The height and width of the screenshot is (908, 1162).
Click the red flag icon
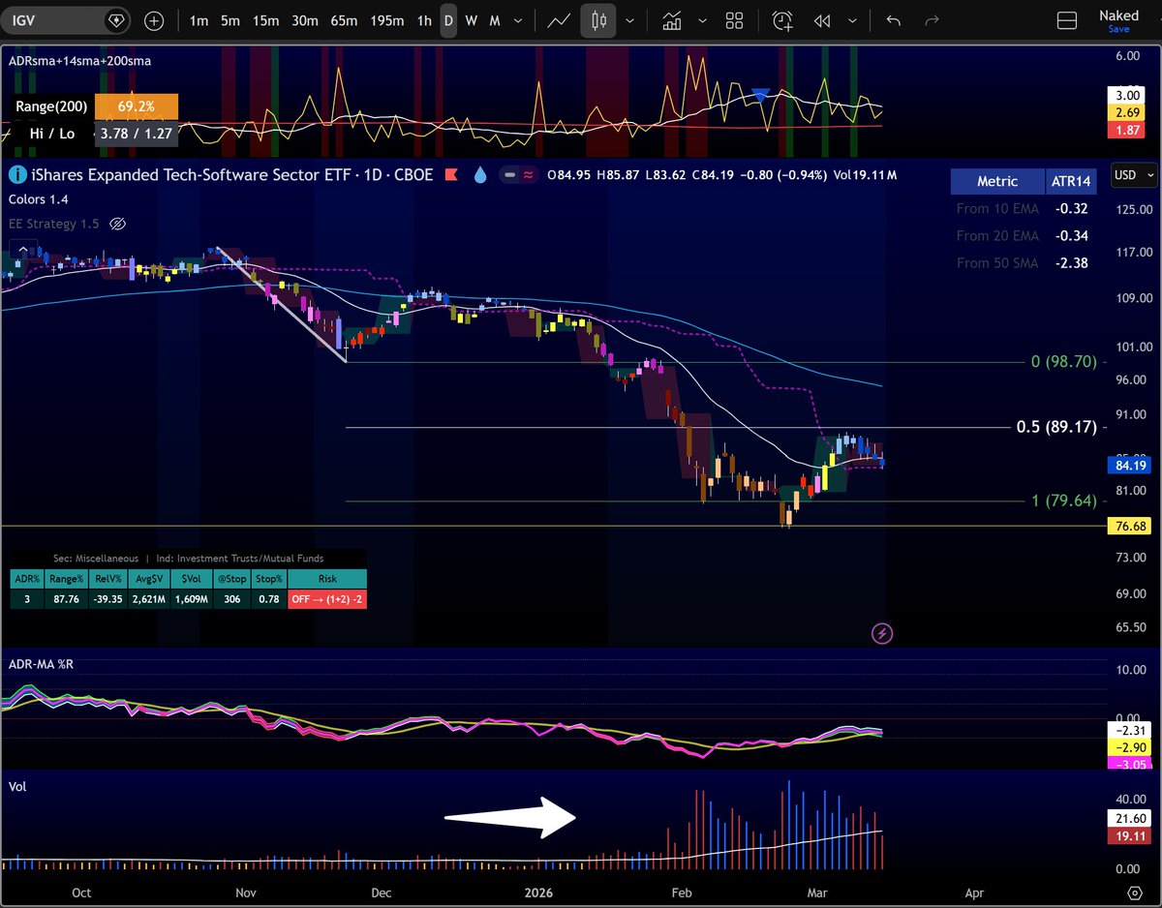point(451,176)
